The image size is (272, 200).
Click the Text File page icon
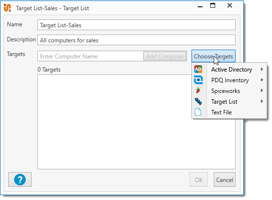pyautogui.click(x=198, y=112)
